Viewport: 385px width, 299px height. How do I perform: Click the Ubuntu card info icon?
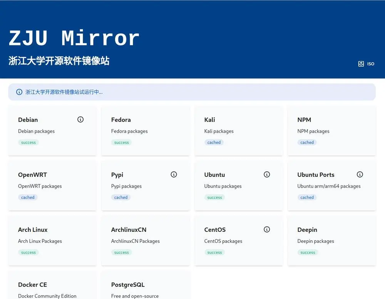point(267,174)
